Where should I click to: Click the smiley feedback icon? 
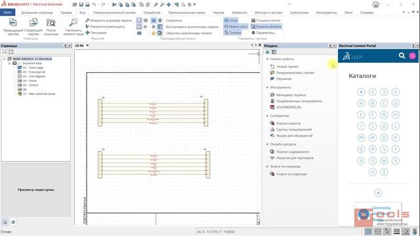(376, 5)
